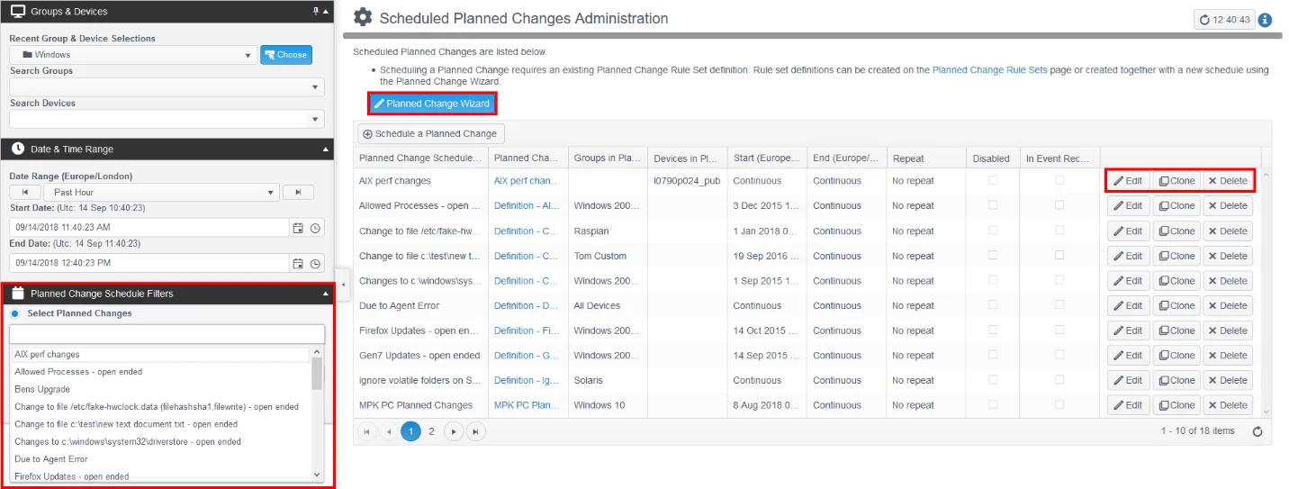Click the Start Date input field
1289x489 pixels.
tap(150, 229)
